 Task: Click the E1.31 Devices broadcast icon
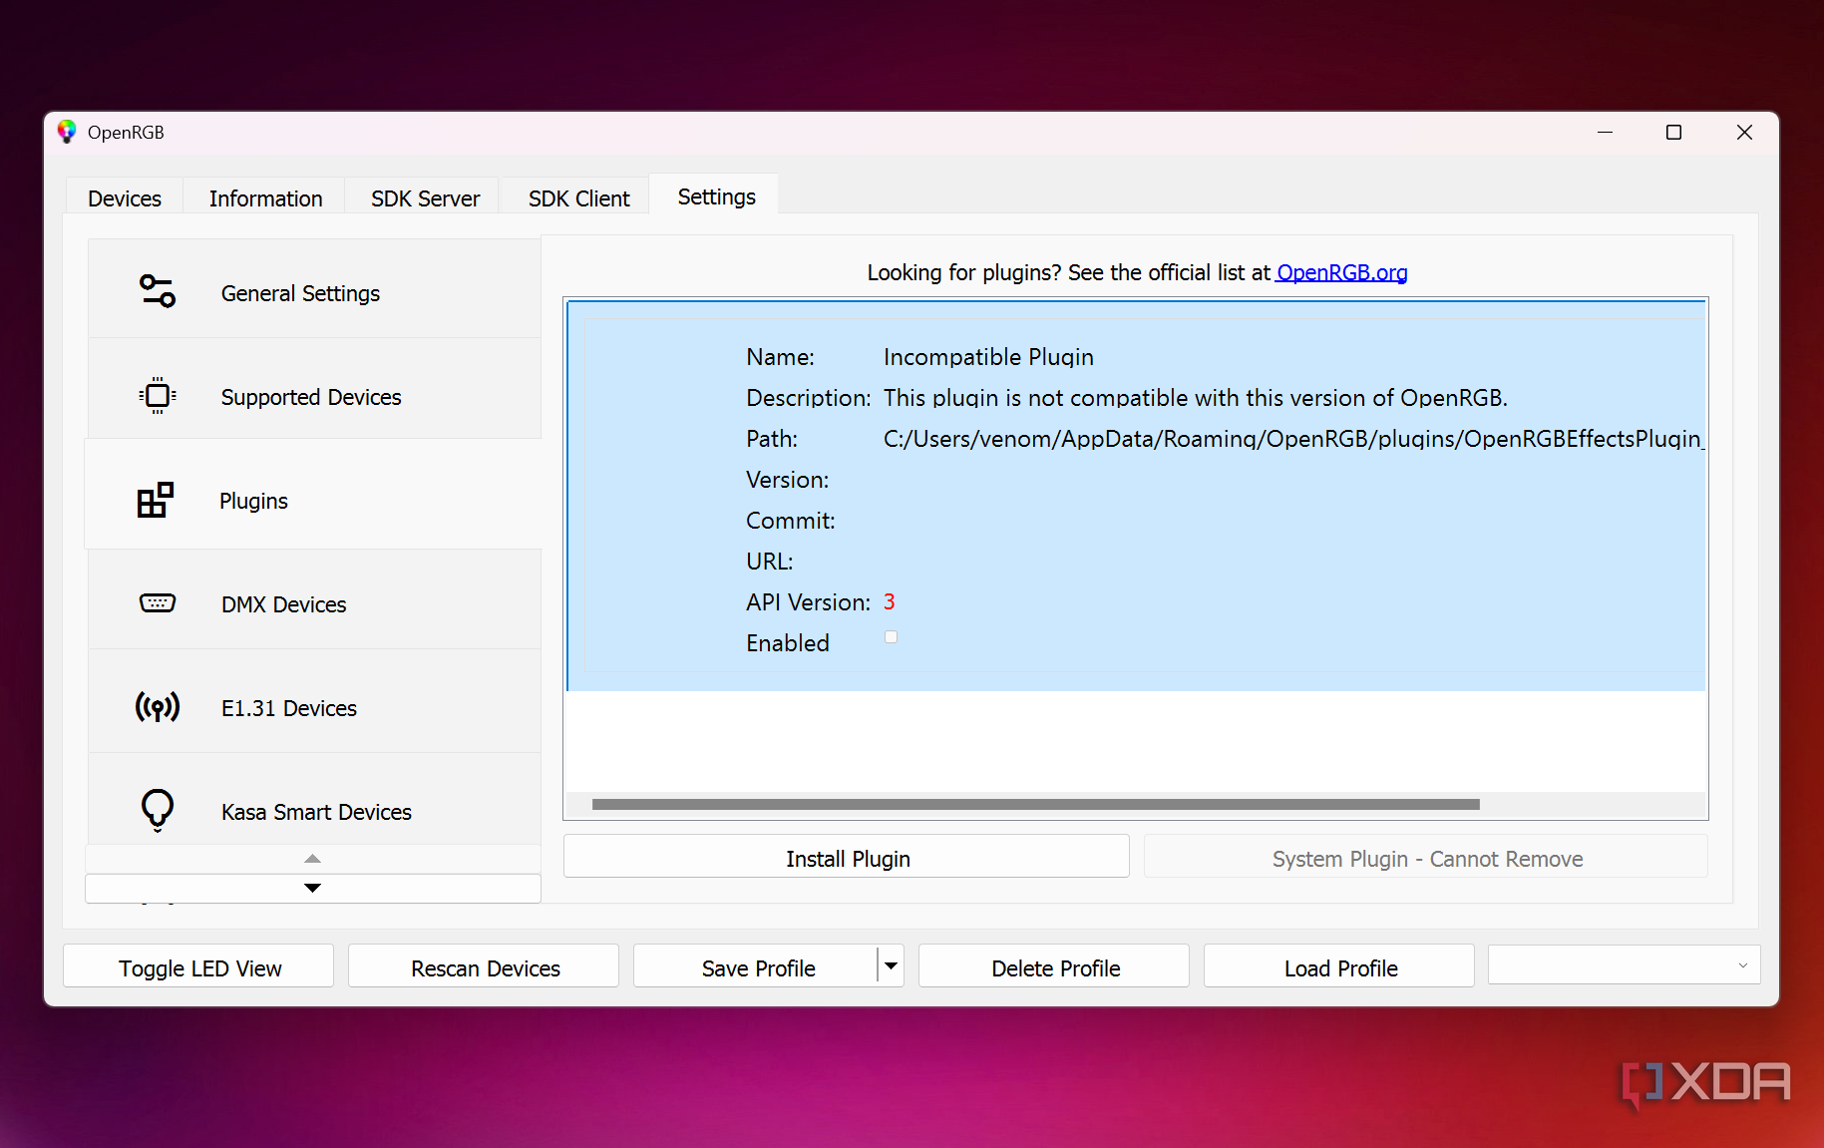[x=158, y=707]
